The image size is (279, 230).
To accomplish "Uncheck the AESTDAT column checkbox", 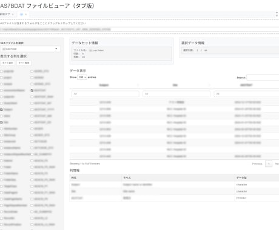I will point(32,90).
